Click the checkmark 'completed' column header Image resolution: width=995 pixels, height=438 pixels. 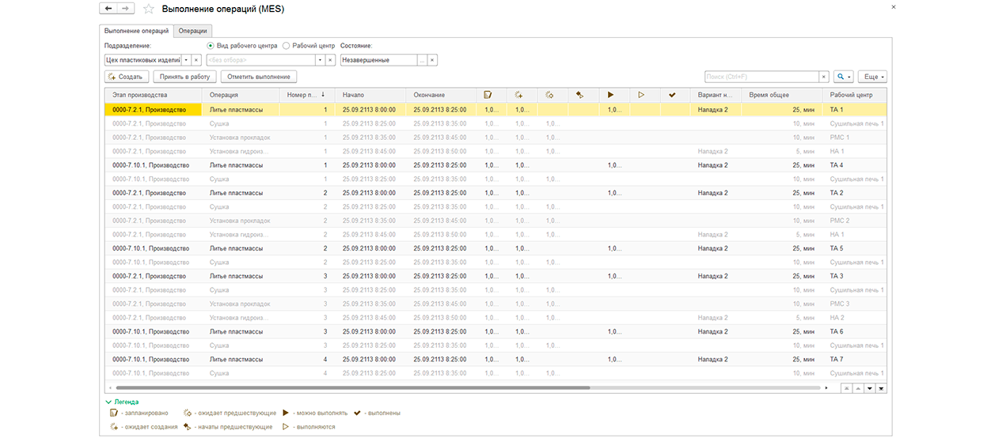672,95
